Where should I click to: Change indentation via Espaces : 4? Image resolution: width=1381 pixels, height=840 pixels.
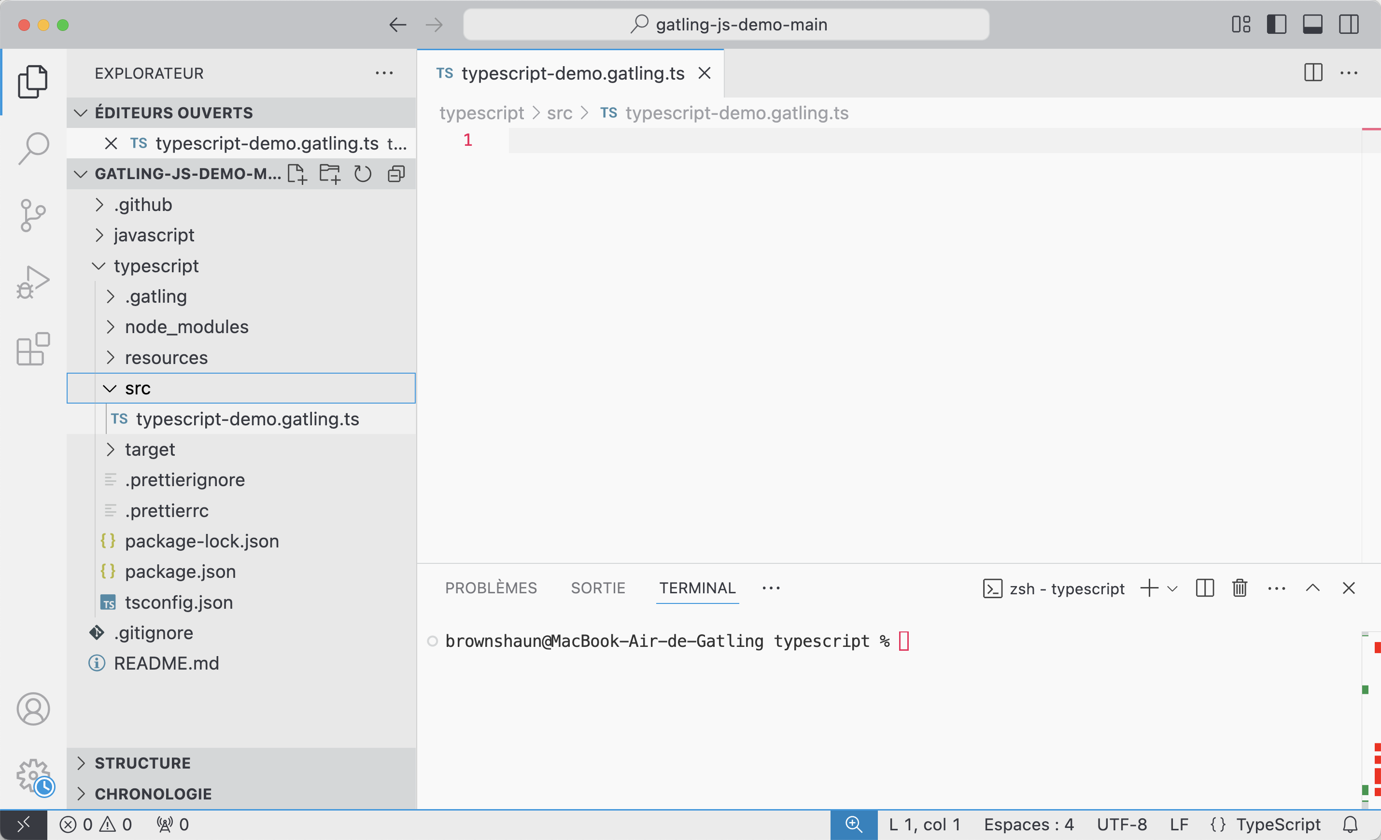tap(1029, 824)
